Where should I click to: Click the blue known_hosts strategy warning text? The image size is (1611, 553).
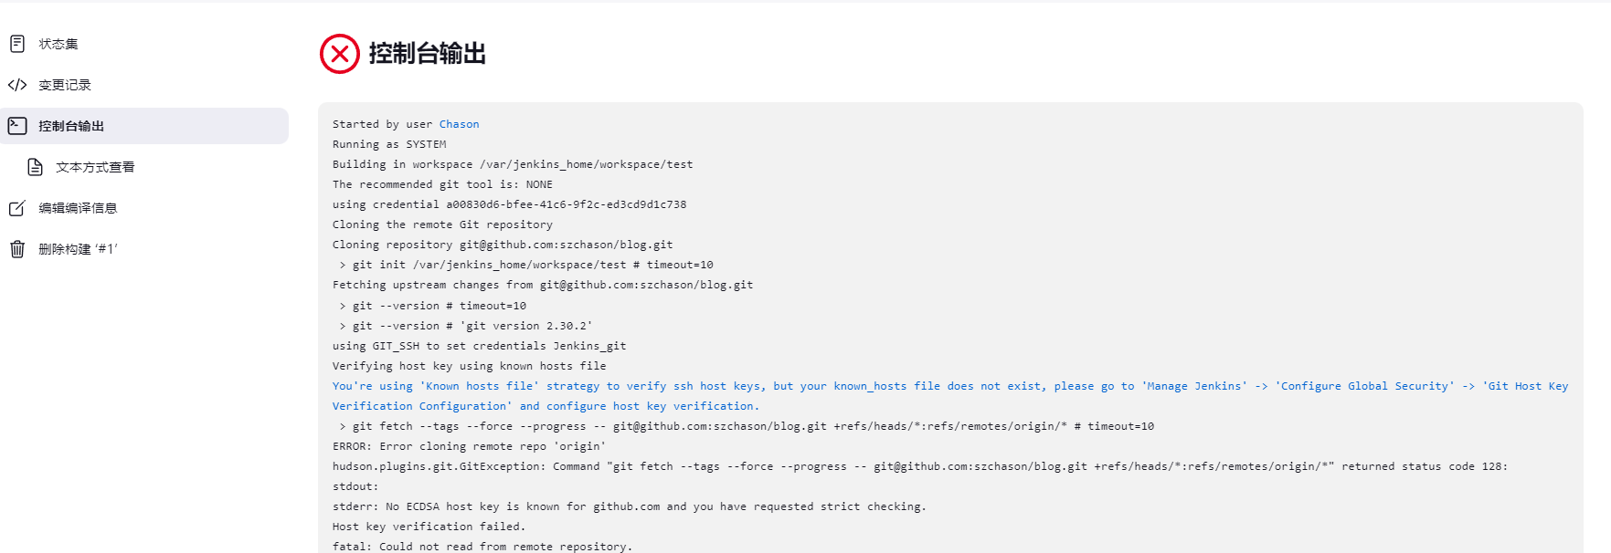pyautogui.click(x=950, y=396)
